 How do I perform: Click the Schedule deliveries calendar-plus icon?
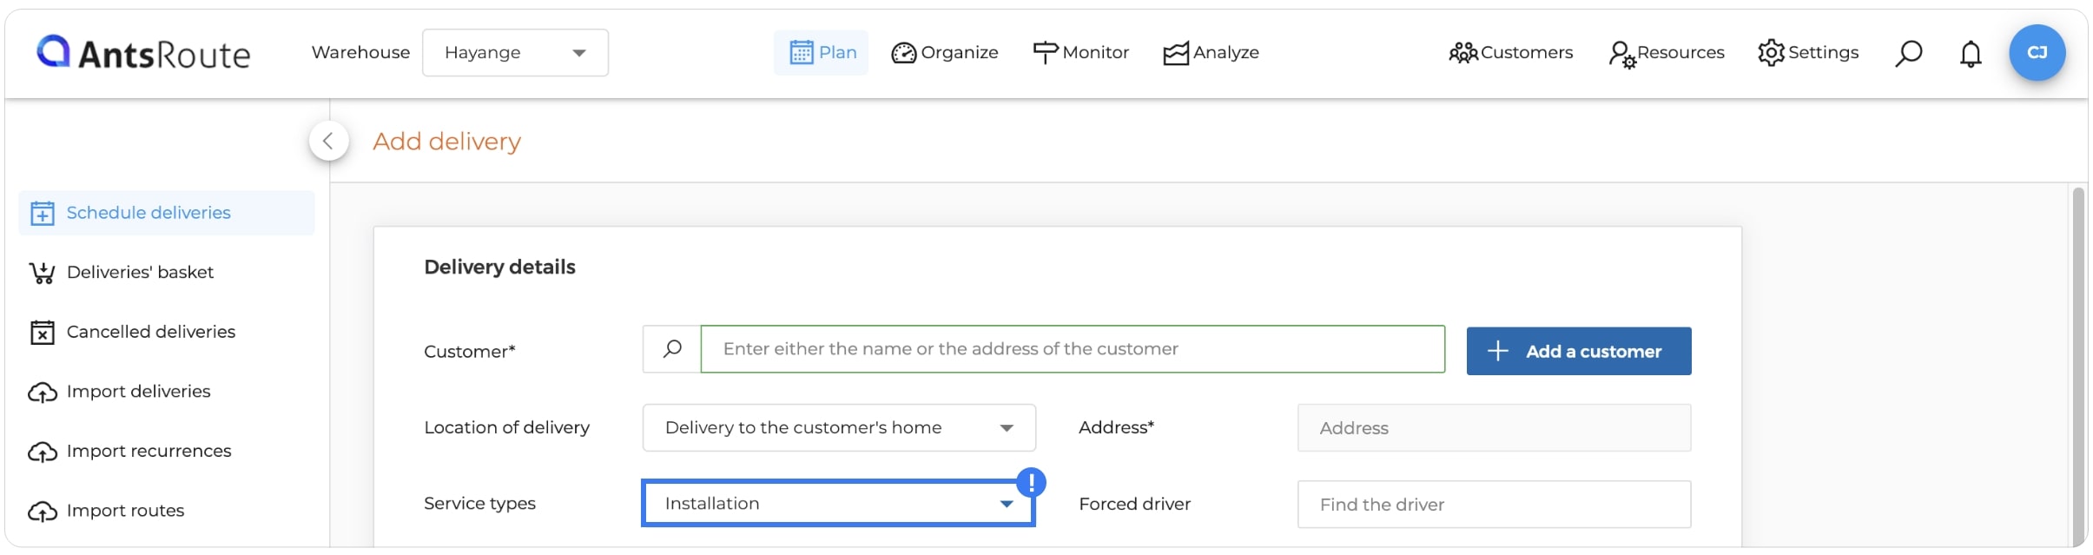pyautogui.click(x=43, y=213)
